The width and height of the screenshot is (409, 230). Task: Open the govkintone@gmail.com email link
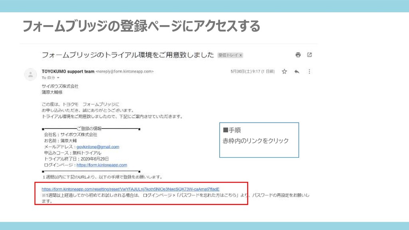tap(98, 147)
